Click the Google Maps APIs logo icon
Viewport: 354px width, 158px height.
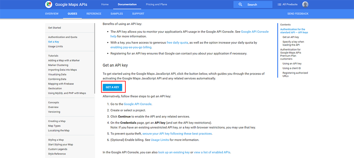[48, 4]
